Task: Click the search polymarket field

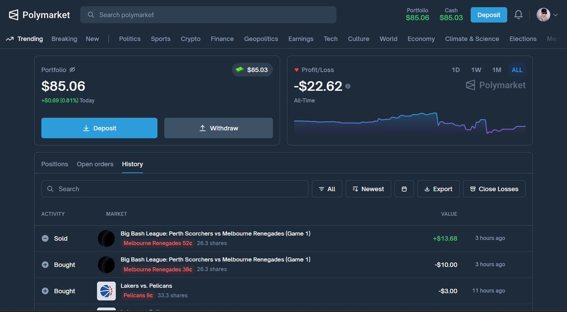Action: pyautogui.click(x=208, y=15)
